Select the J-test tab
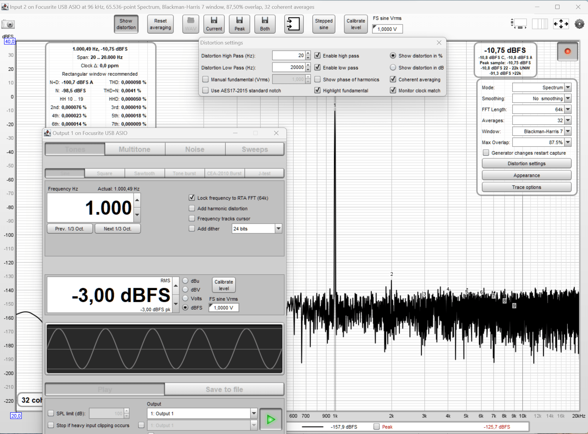588x434 pixels. (x=264, y=173)
